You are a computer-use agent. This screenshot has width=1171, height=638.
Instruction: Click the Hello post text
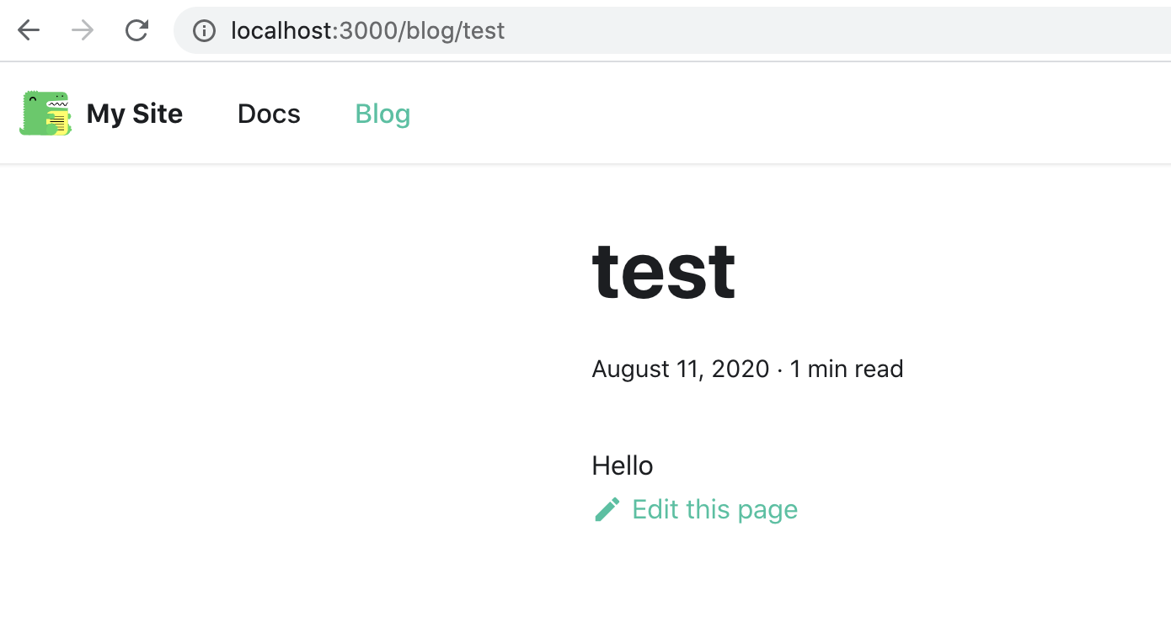[x=622, y=465]
